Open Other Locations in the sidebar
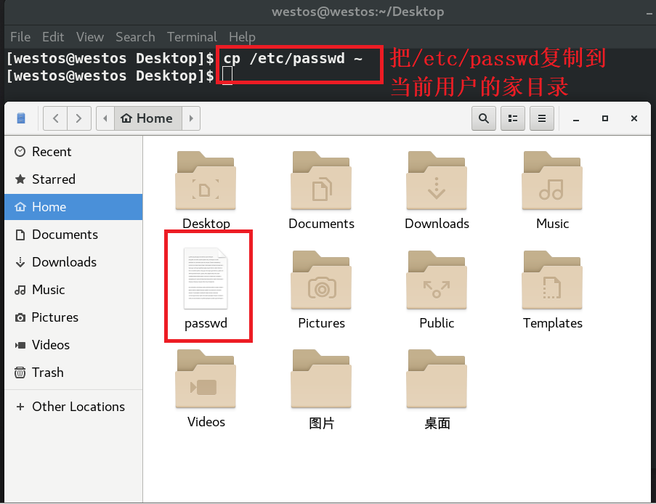The height and width of the screenshot is (504, 656). [x=73, y=407]
